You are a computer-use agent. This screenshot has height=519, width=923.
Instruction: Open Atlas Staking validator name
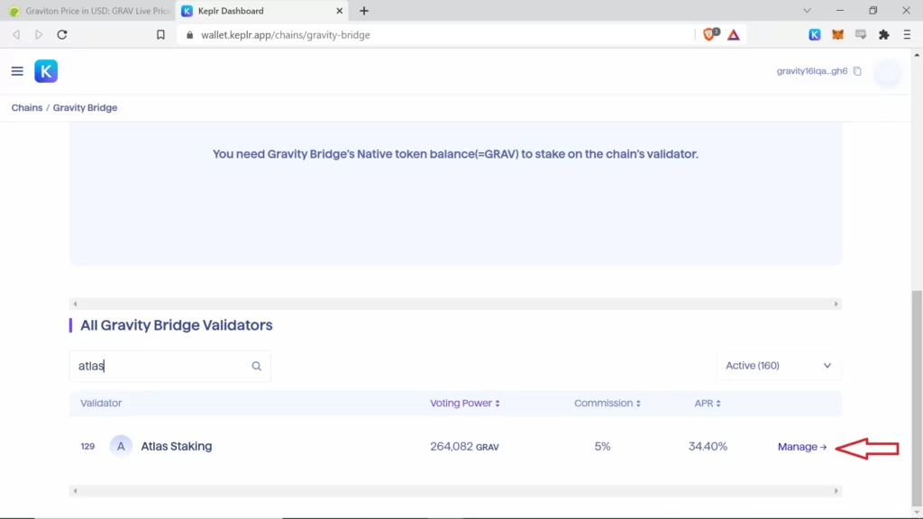[x=176, y=446]
